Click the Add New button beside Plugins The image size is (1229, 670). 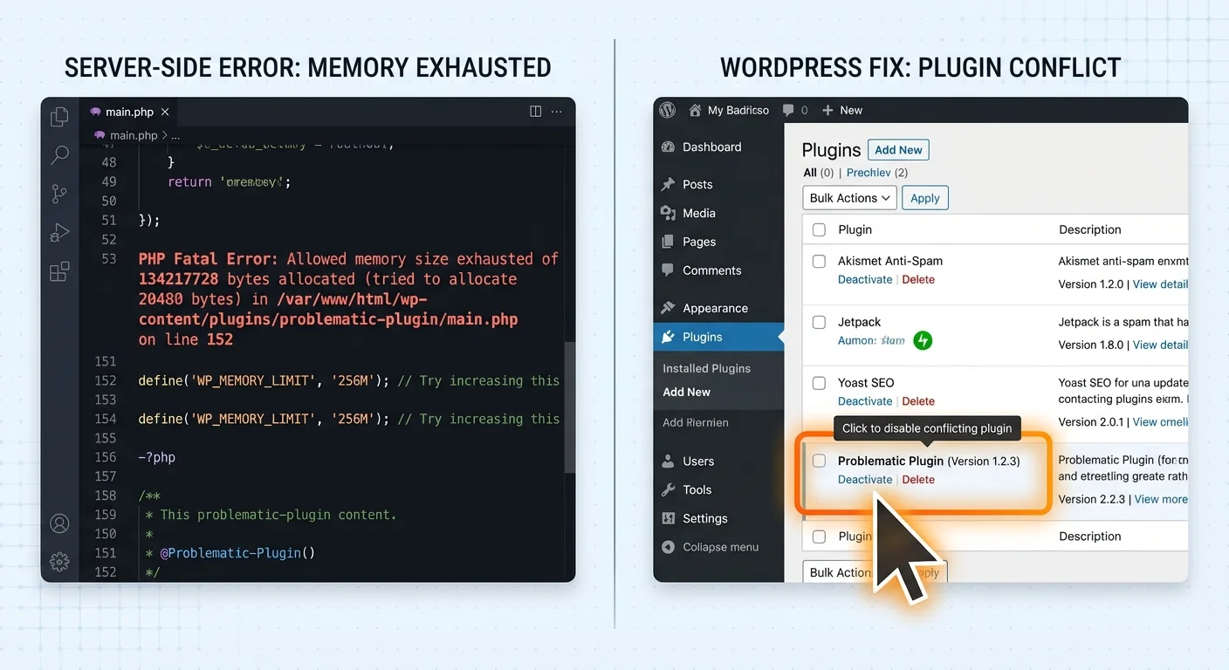[898, 150]
